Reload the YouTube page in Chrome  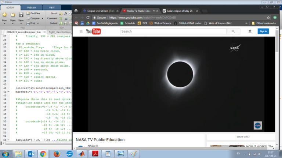click(x=88, y=17)
